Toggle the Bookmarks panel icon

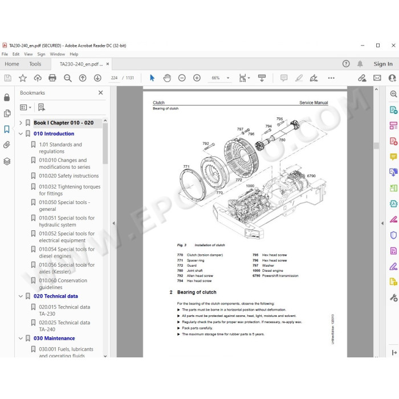pyautogui.click(x=7, y=129)
